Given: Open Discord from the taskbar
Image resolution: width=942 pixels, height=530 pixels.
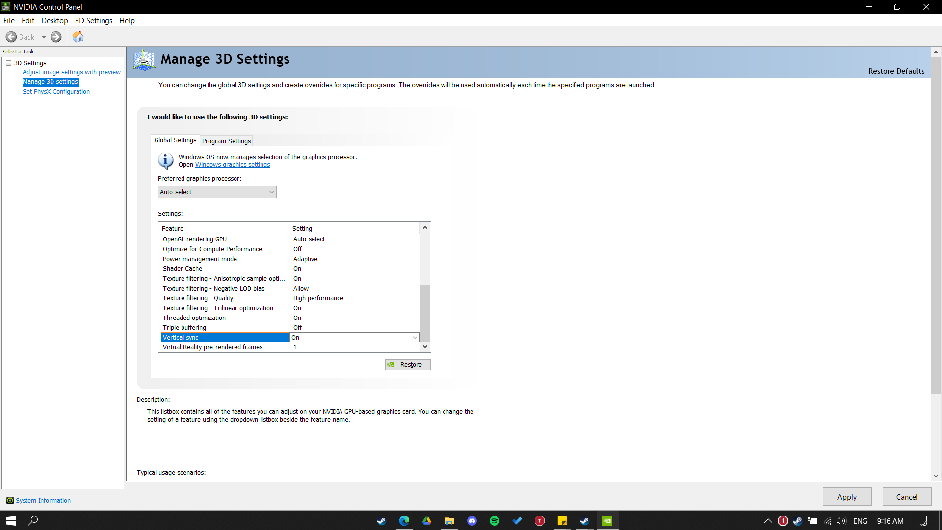Looking at the screenshot, I should pyautogui.click(x=471, y=521).
